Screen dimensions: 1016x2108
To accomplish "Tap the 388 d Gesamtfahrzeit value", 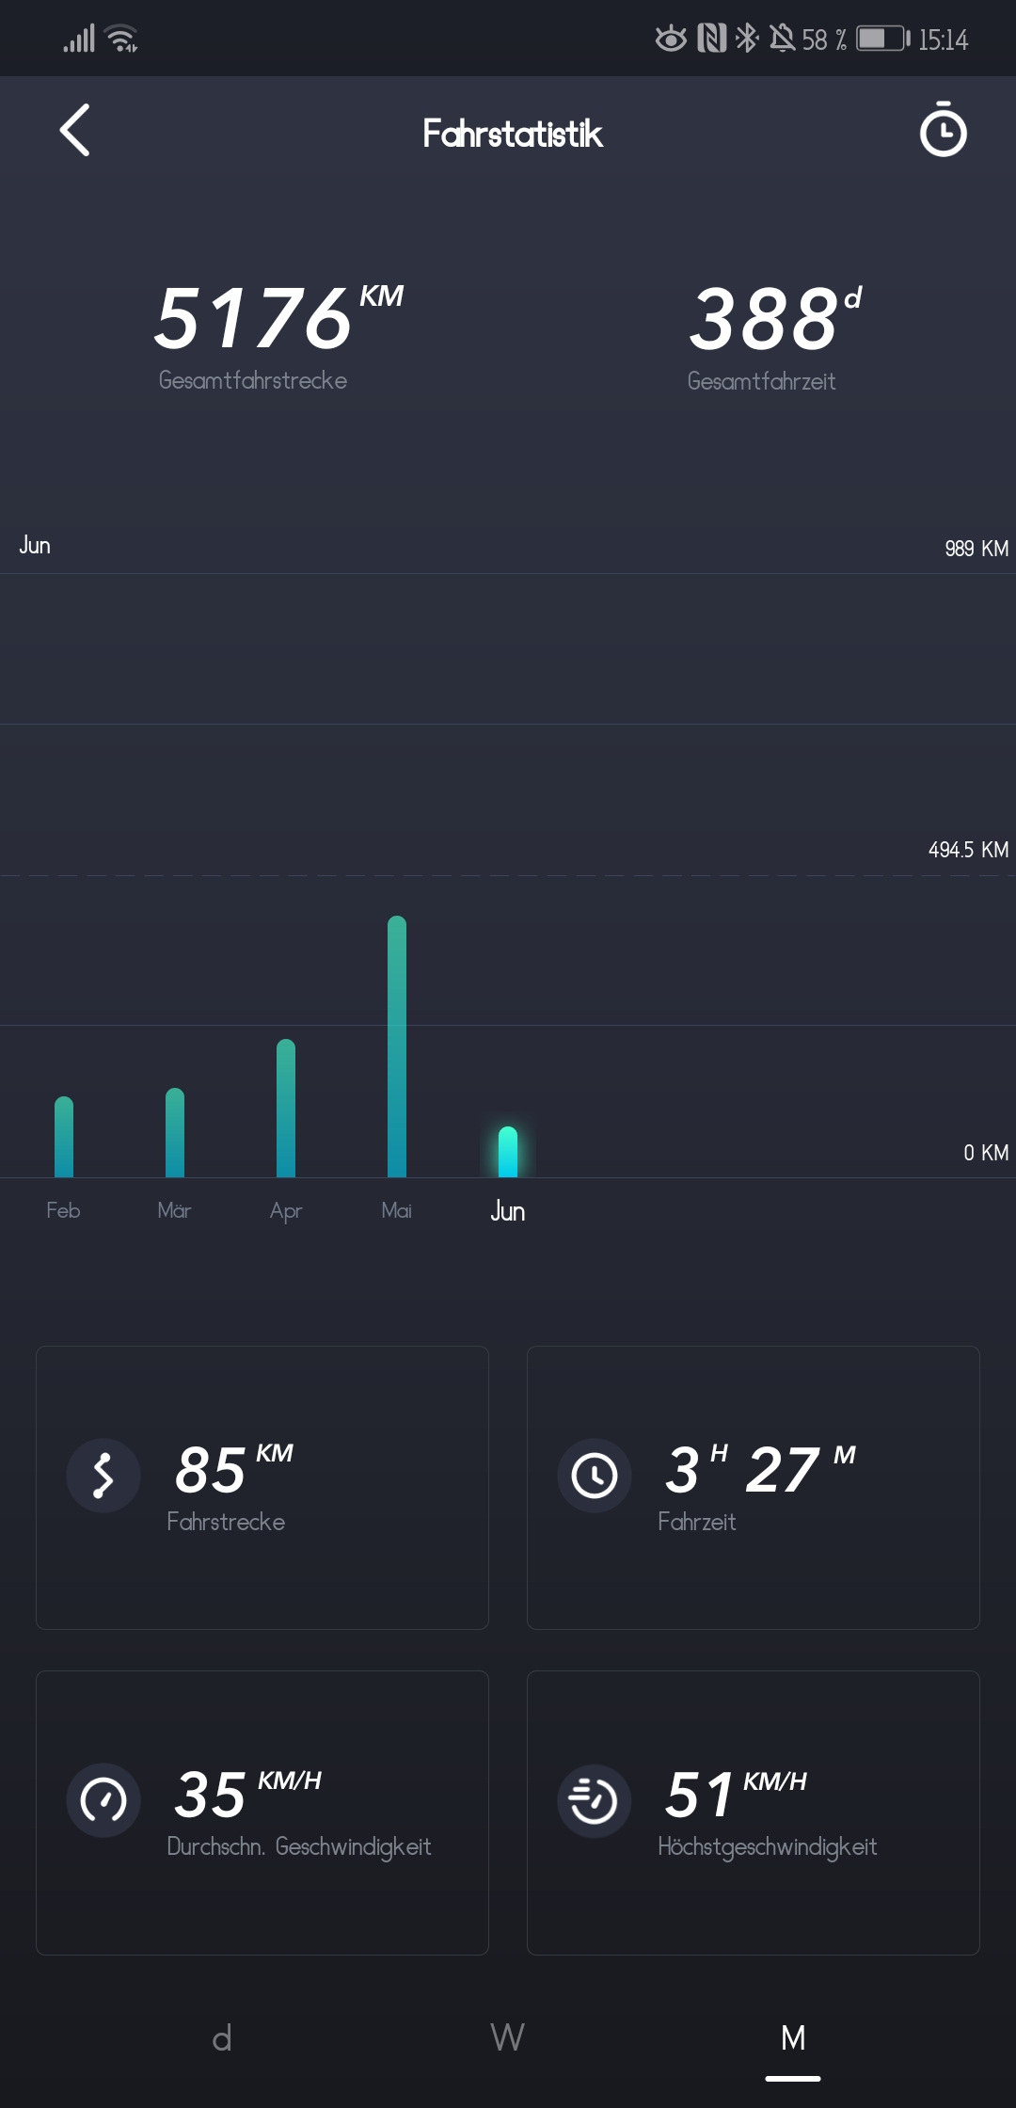I will click(764, 320).
